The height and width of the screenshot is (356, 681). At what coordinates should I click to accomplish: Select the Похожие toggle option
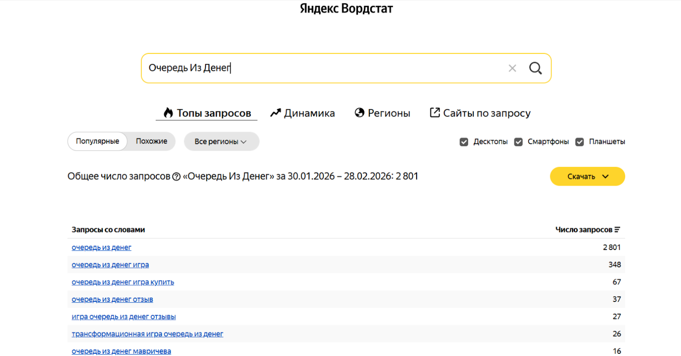pos(152,141)
